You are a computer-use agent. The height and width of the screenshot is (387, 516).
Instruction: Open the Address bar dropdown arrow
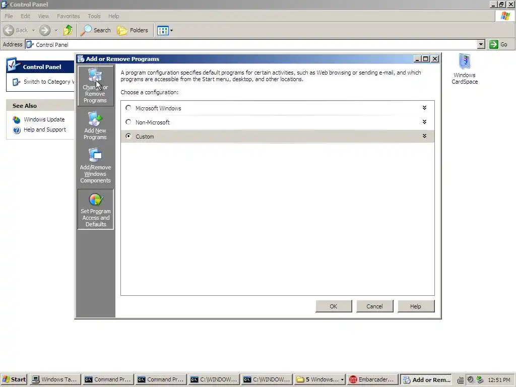coord(481,44)
